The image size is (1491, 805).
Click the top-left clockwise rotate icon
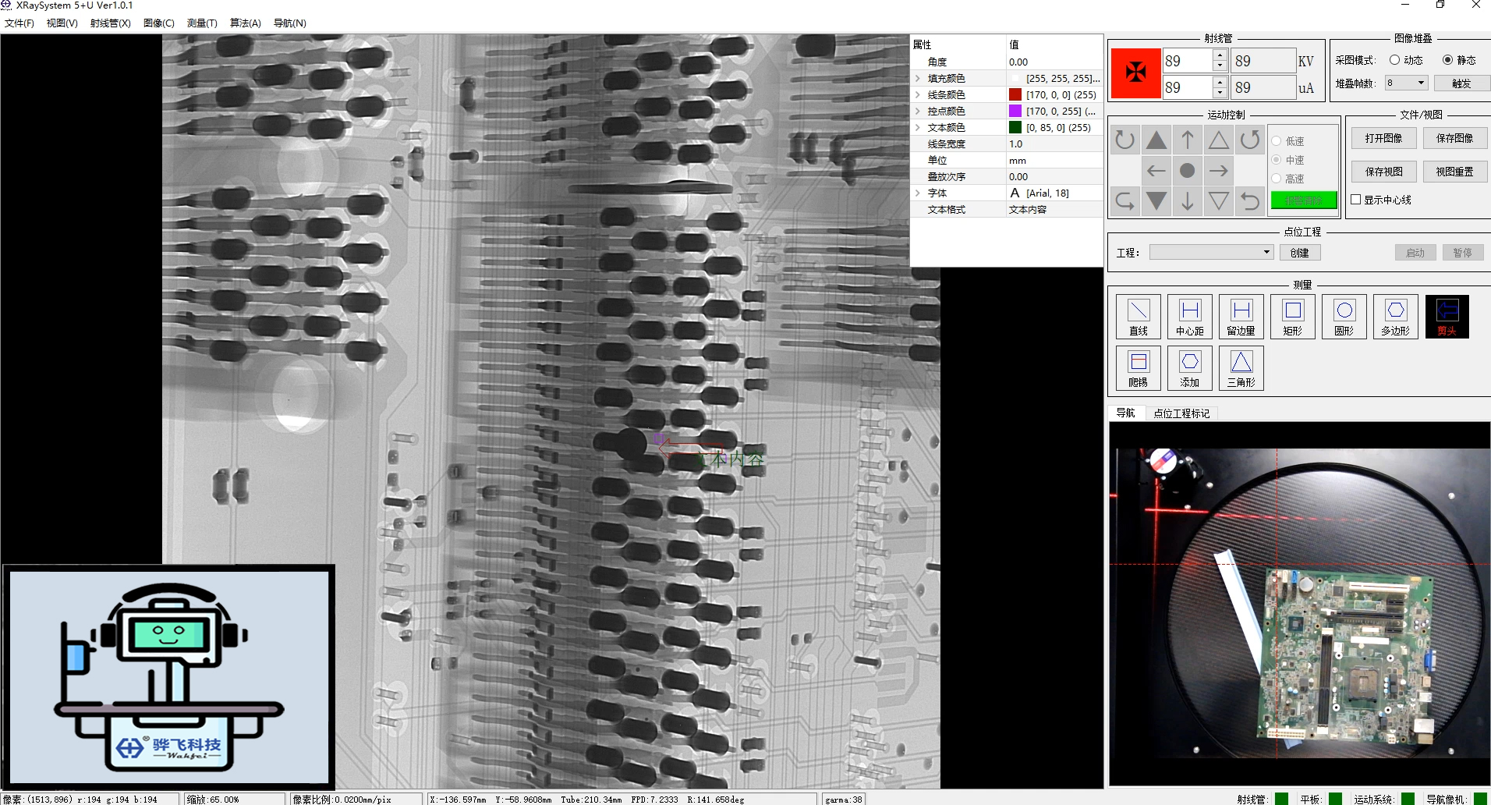click(1125, 140)
